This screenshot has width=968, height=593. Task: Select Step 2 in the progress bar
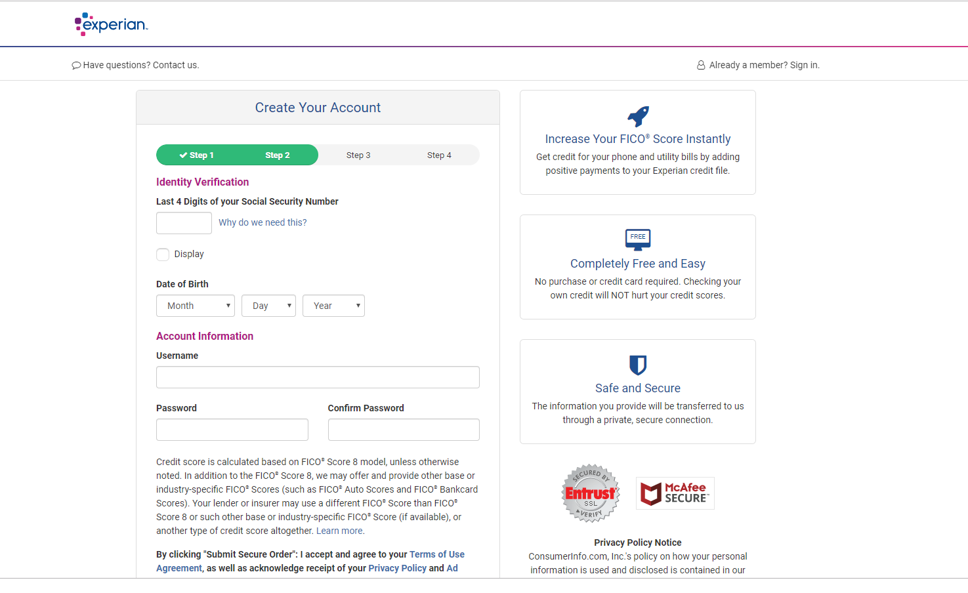click(278, 155)
